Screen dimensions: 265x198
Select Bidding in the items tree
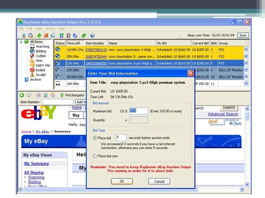[41, 51]
